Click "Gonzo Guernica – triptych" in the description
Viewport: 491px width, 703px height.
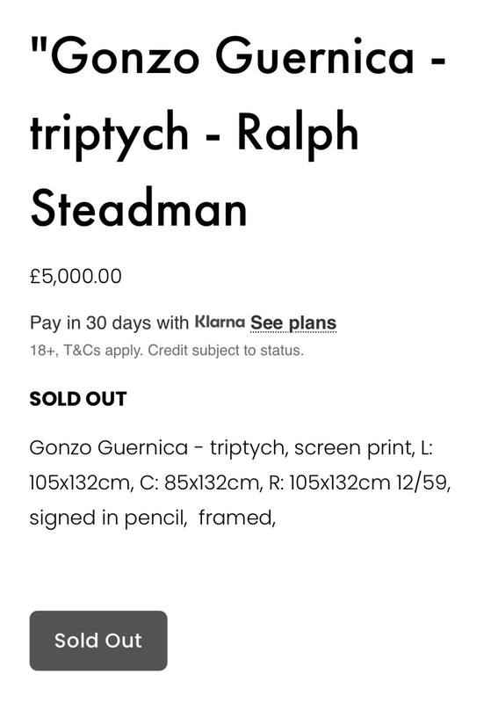point(157,448)
